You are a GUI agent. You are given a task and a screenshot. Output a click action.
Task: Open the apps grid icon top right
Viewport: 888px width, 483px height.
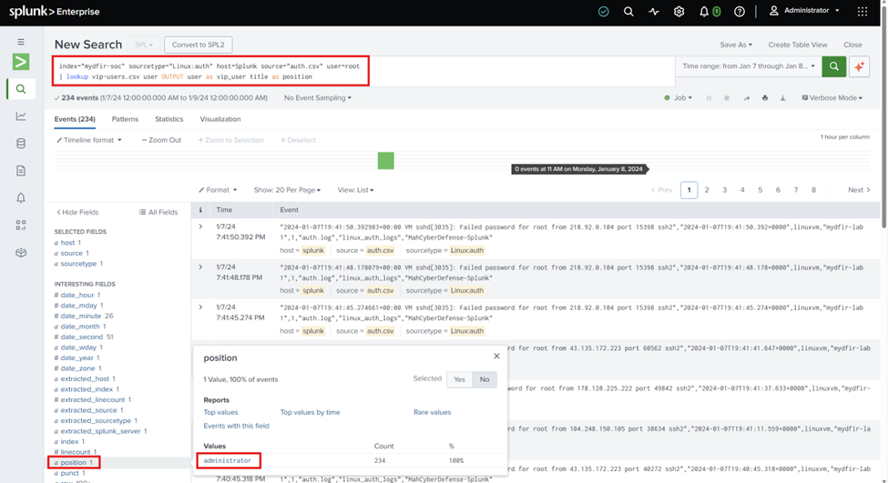(862, 11)
